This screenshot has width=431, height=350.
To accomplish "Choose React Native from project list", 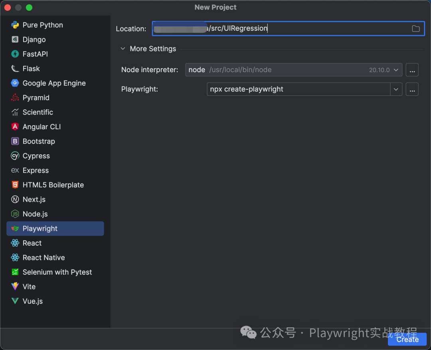I will coord(43,258).
